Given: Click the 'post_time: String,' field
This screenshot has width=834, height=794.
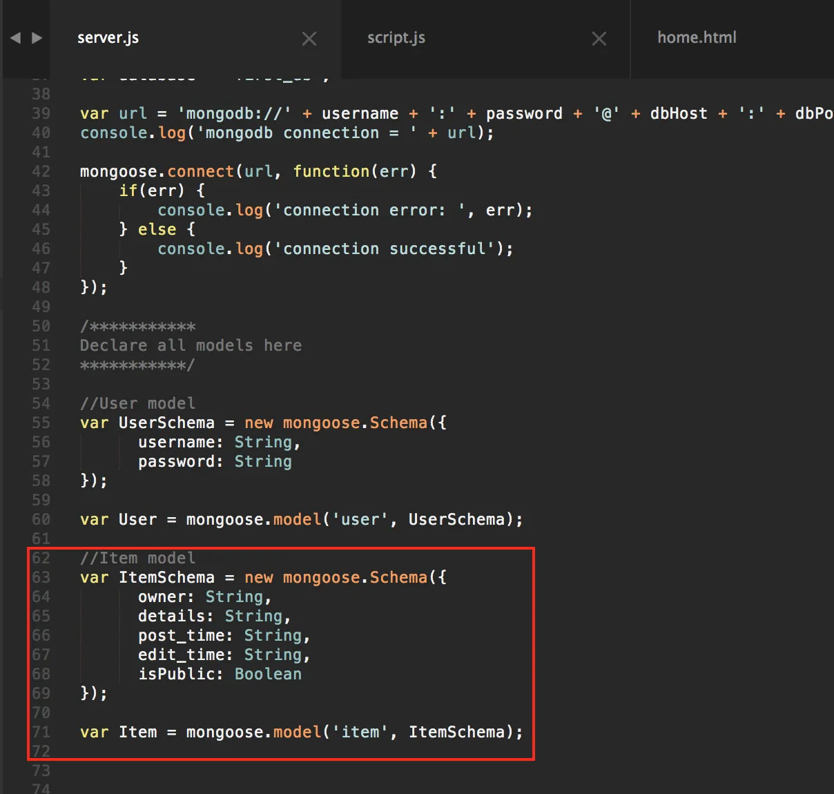Looking at the screenshot, I should pos(224,635).
